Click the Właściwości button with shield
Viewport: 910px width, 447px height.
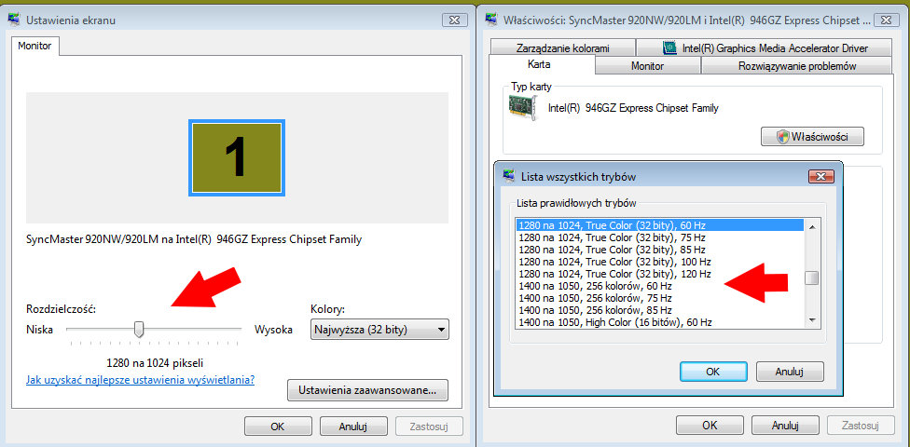[x=812, y=137]
